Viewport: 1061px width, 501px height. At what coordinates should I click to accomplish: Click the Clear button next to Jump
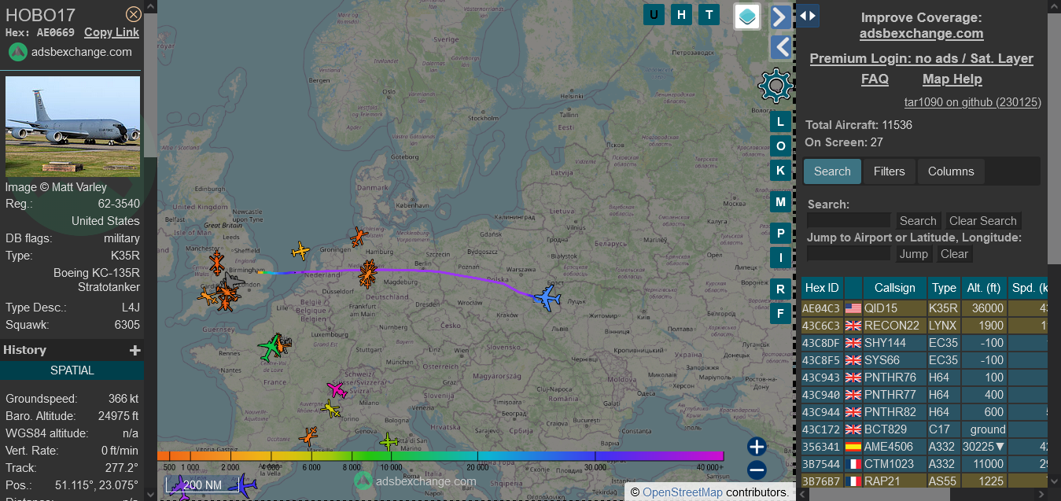(x=954, y=254)
